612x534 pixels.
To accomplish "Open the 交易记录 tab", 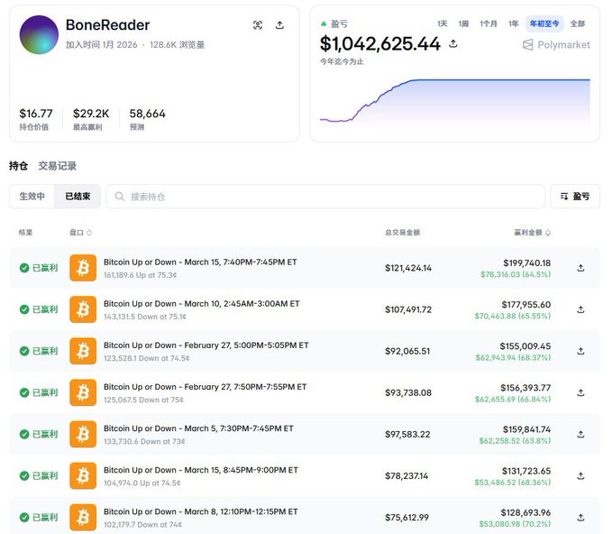I will click(x=58, y=166).
